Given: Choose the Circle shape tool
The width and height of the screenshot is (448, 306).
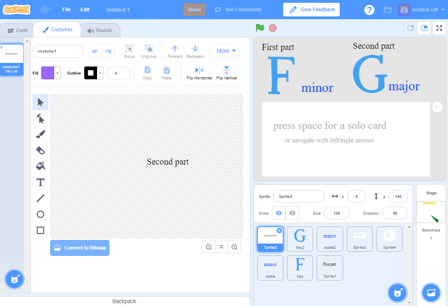Looking at the screenshot, I should click(40, 214).
